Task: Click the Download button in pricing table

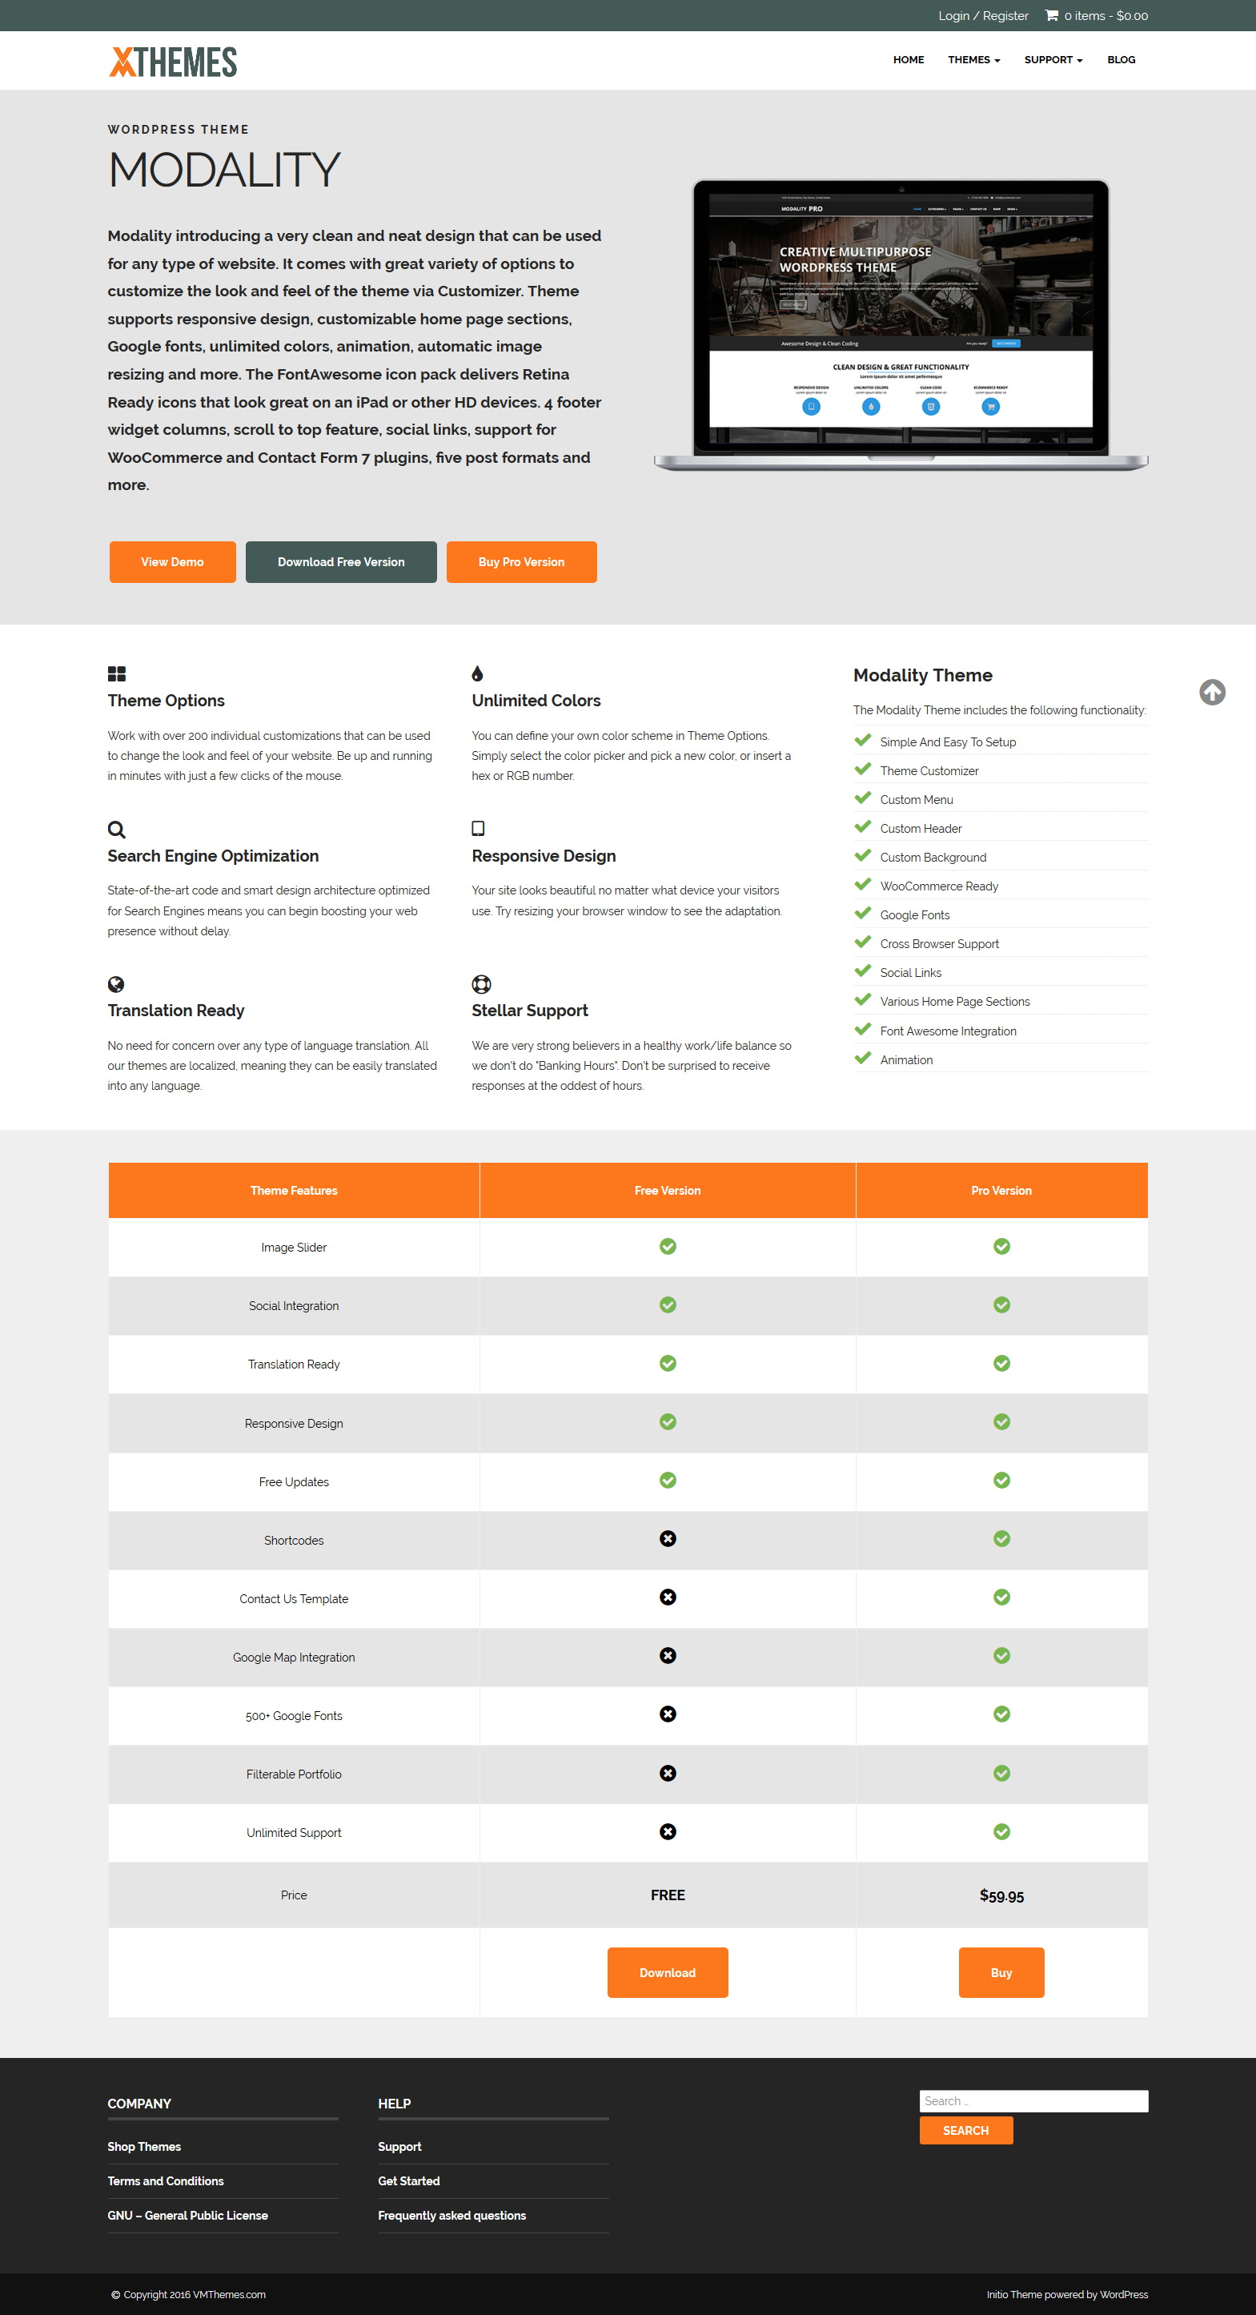Action: [x=668, y=1972]
